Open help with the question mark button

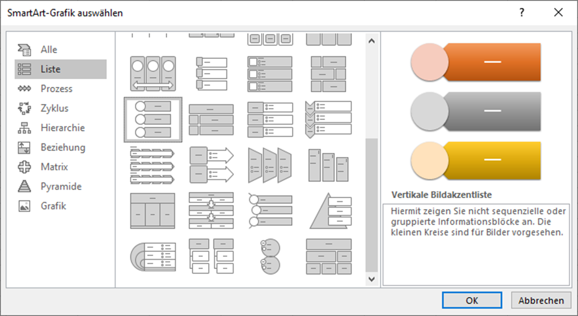(522, 13)
